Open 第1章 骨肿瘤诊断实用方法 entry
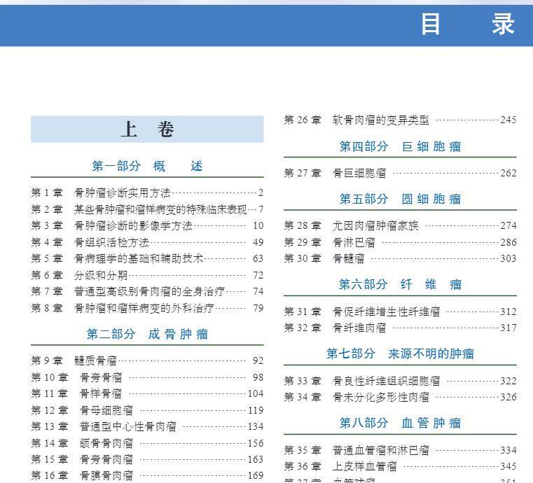Viewport: 533px width, 483px height. [147, 193]
